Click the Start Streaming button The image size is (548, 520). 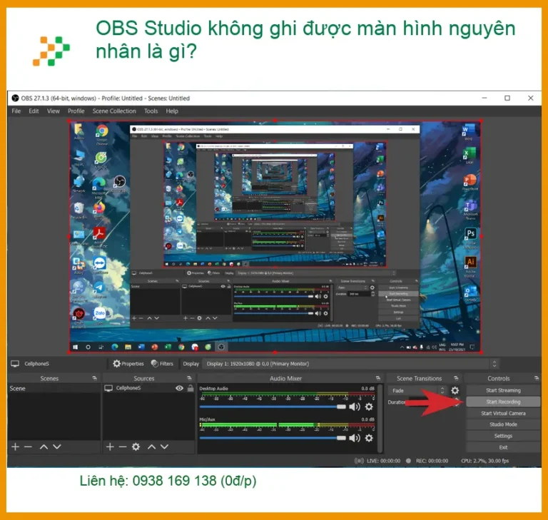pyautogui.click(x=503, y=390)
